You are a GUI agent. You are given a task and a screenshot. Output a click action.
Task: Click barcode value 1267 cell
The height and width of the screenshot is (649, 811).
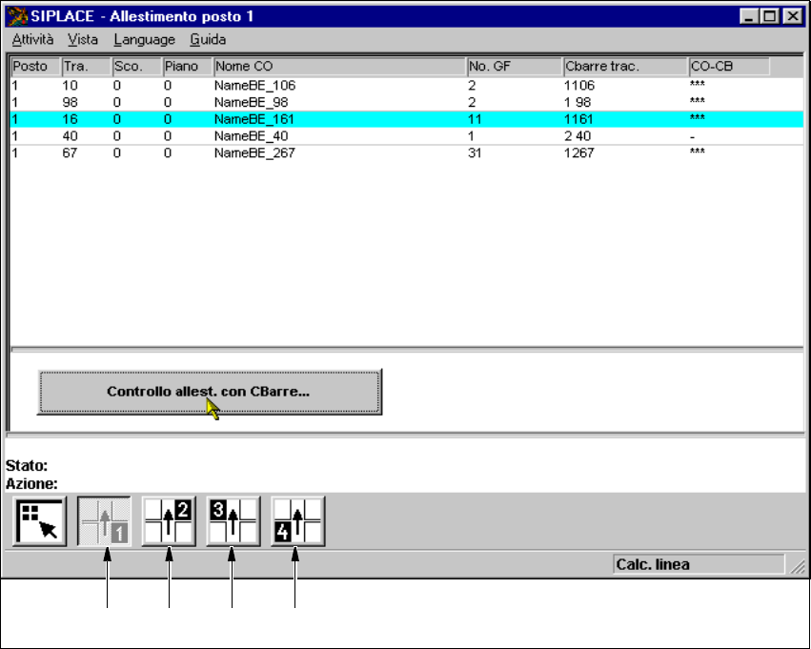[x=578, y=153]
